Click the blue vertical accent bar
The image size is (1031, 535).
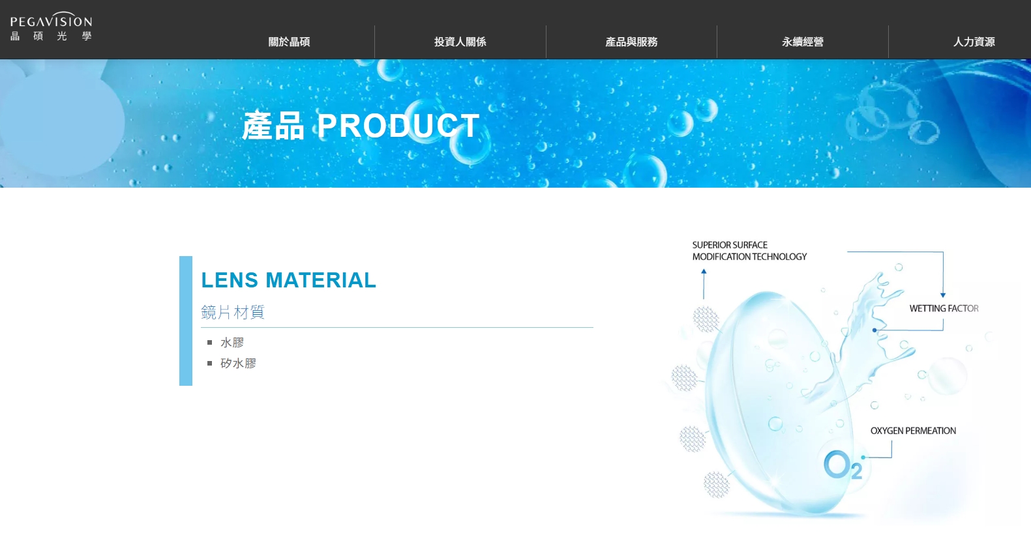[x=186, y=321]
